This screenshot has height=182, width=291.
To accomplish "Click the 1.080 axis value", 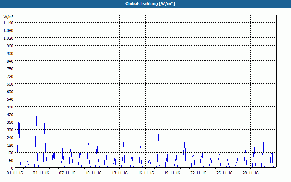I will point(8,31).
